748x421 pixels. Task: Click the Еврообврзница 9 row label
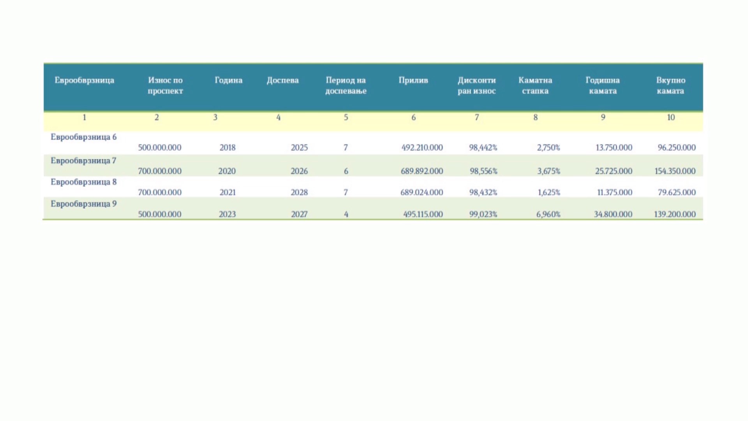pyautogui.click(x=83, y=204)
